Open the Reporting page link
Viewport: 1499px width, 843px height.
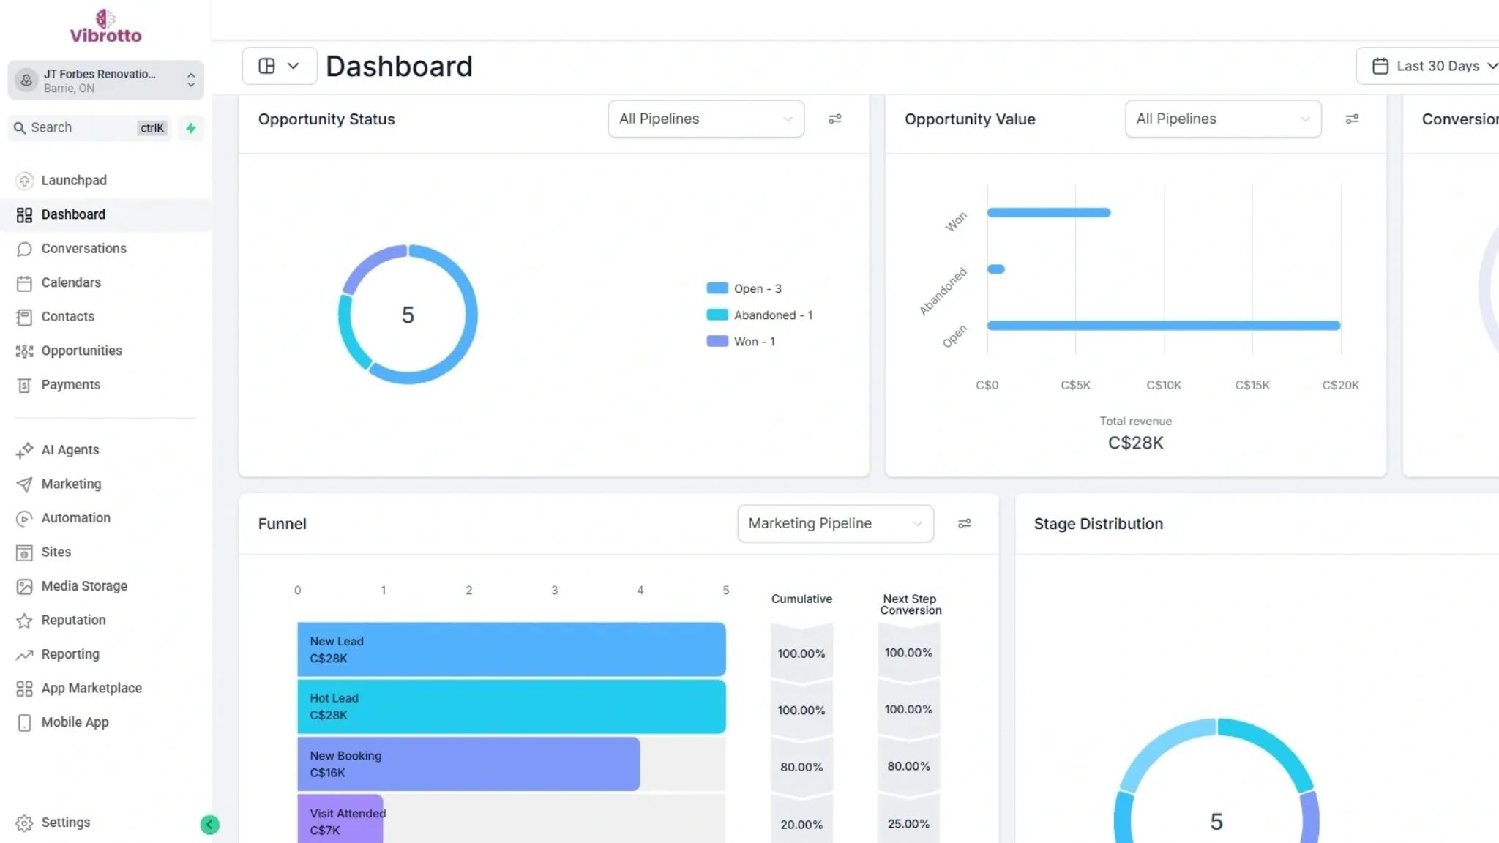click(70, 654)
